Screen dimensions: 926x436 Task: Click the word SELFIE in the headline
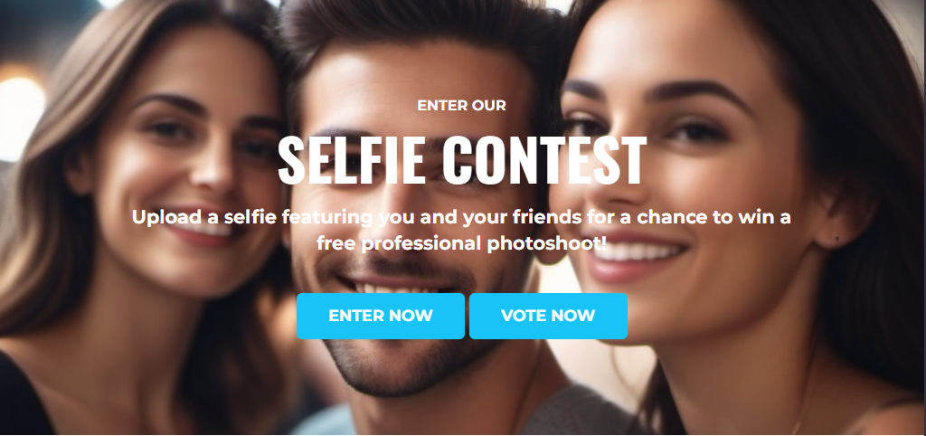352,161
